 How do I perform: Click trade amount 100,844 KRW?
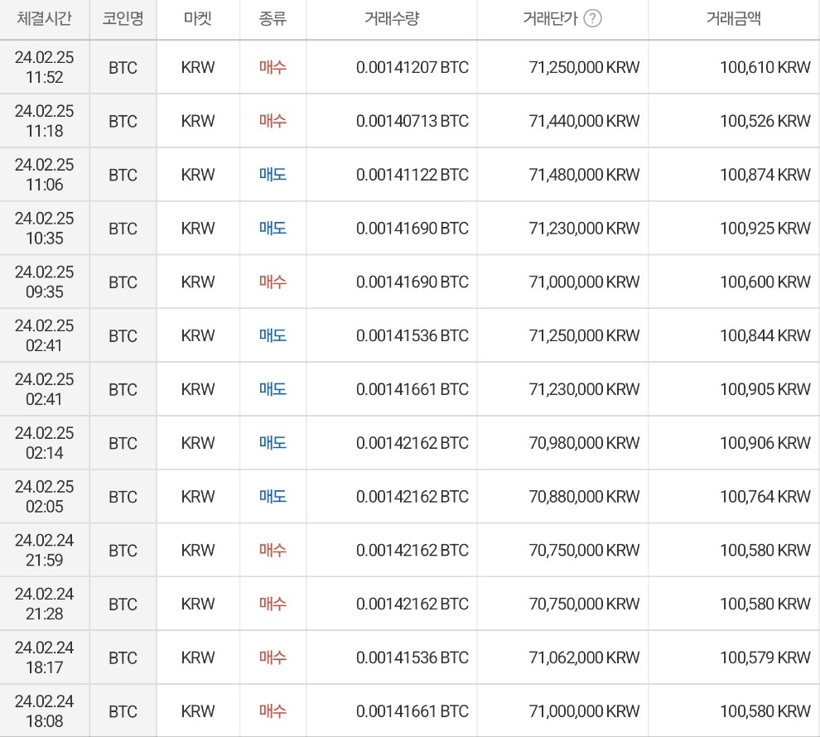(765, 335)
